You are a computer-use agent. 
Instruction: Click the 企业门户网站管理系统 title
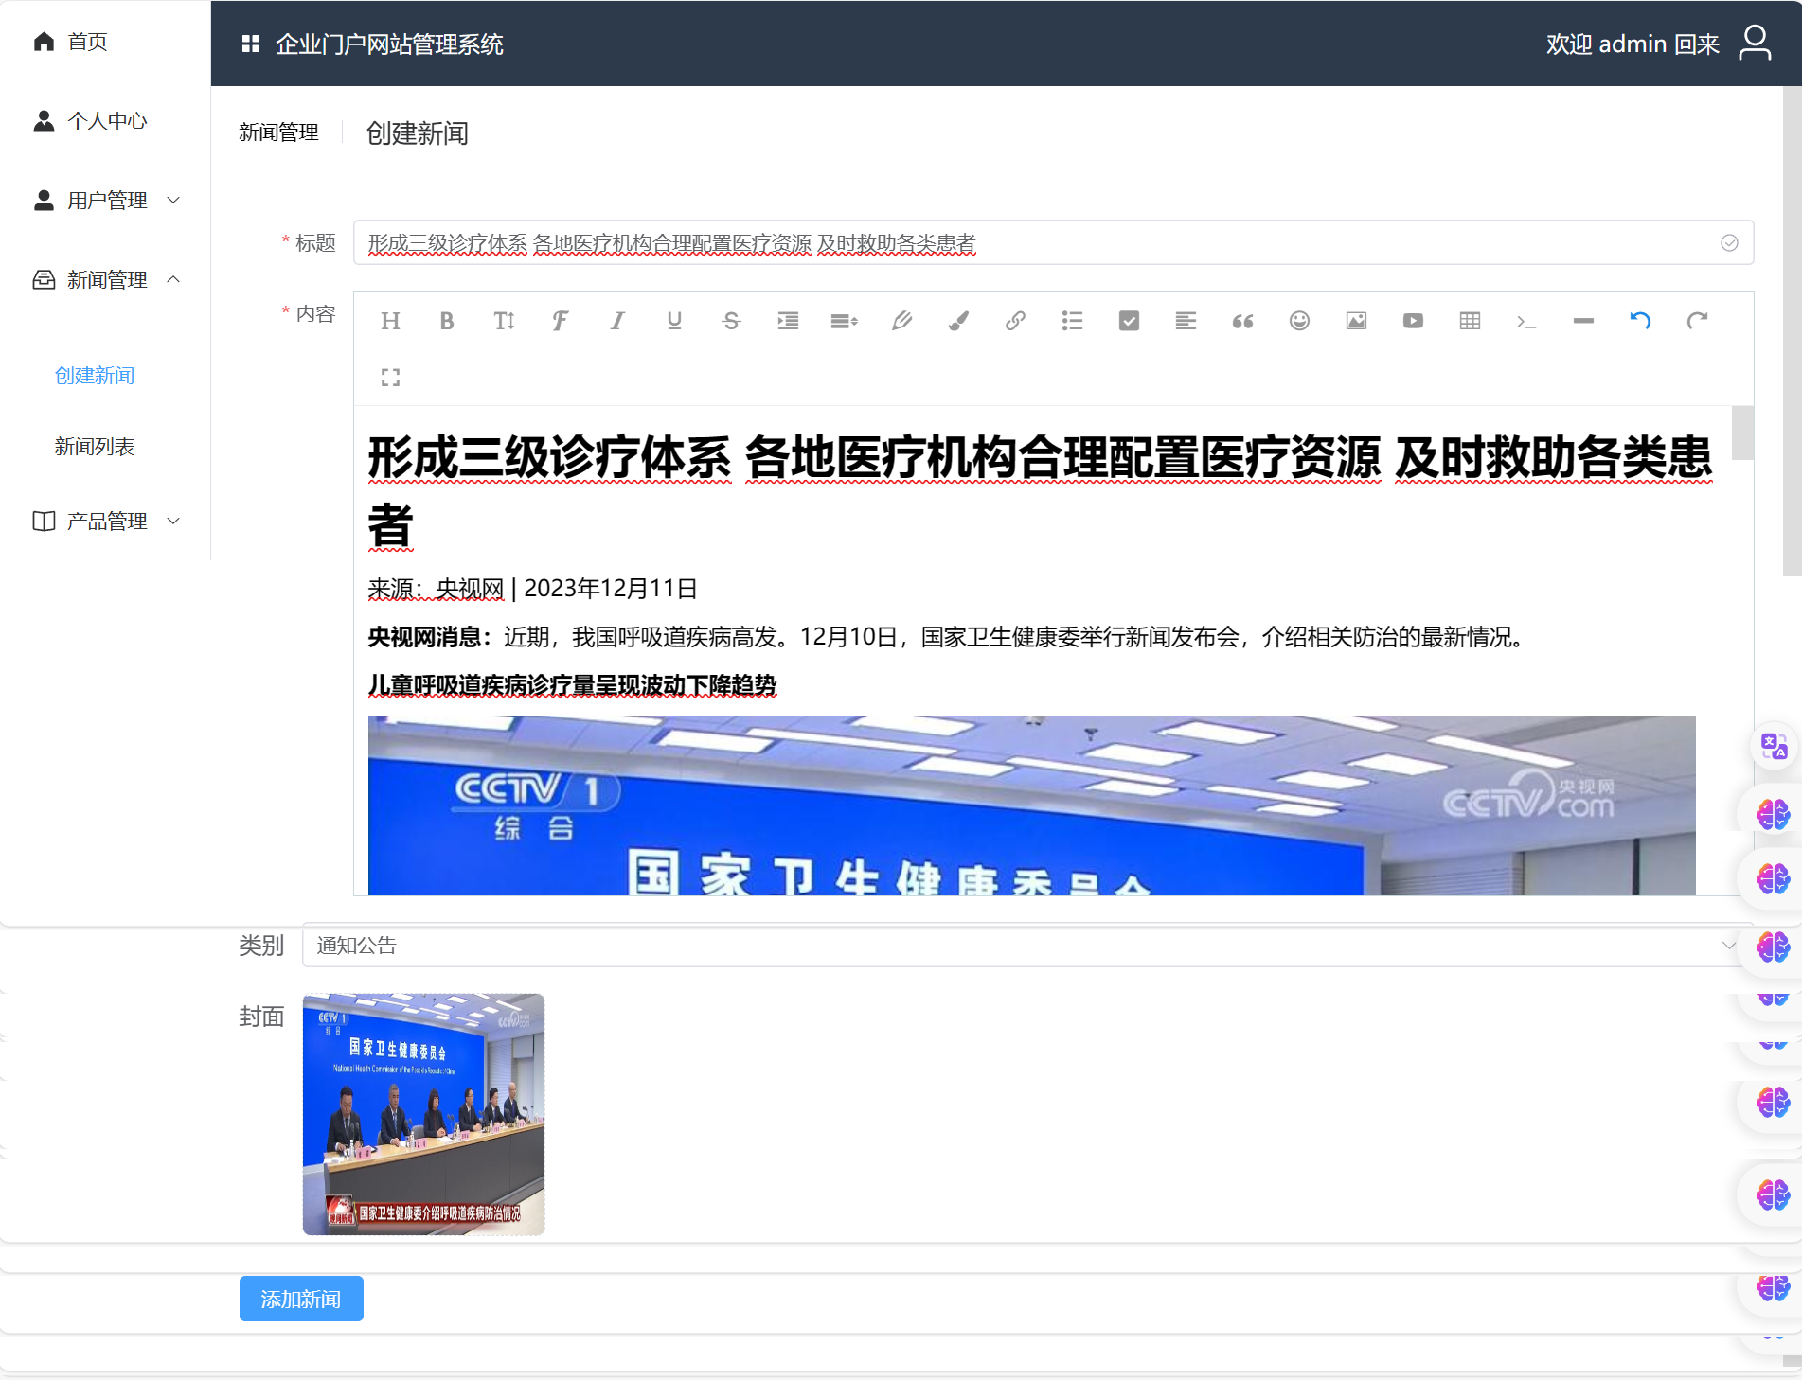pyautogui.click(x=389, y=44)
